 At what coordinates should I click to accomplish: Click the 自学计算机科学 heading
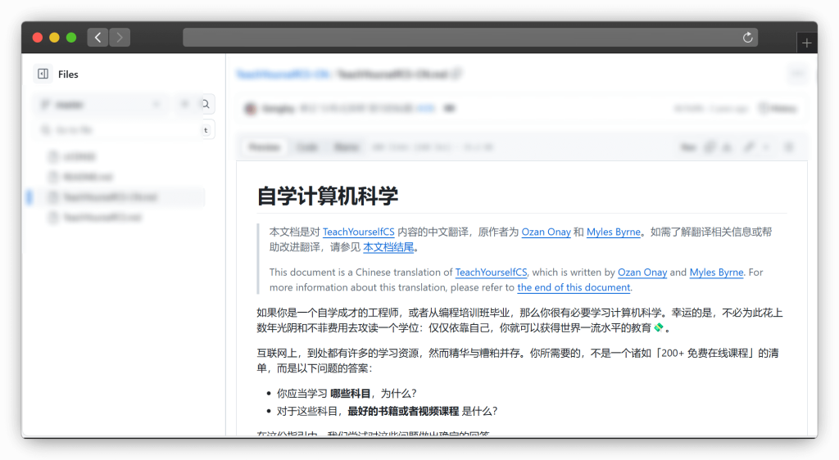click(328, 196)
